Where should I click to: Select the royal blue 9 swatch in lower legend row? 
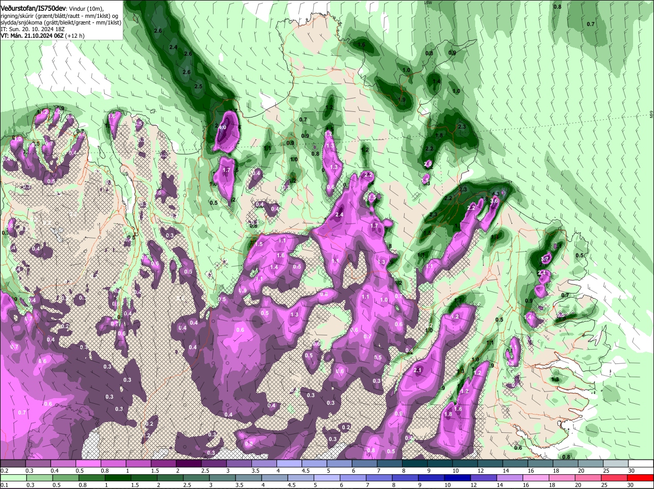[x=432, y=477]
